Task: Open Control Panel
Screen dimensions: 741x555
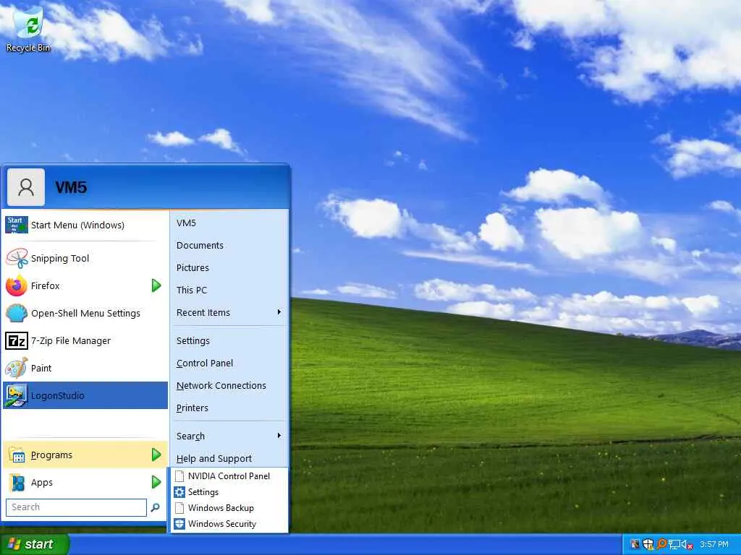Action: 205,363
